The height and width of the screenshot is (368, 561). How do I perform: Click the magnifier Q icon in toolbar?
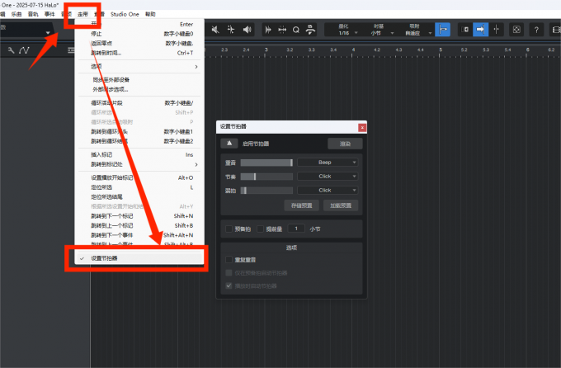click(296, 30)
